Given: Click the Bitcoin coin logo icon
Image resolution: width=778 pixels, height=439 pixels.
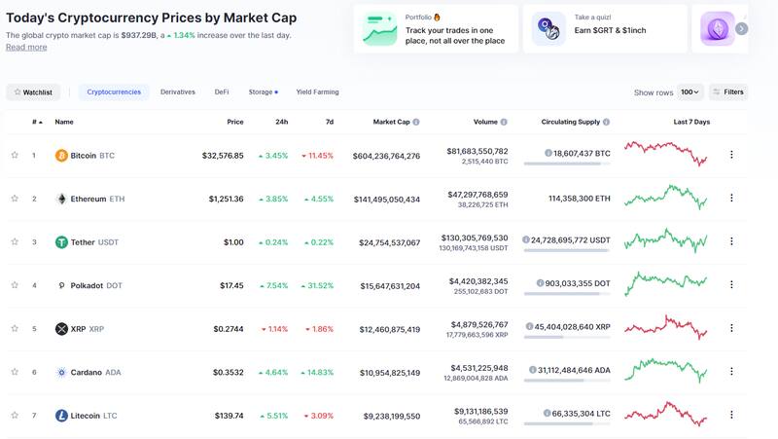Looking at the screenshot, I should click(x=61, y=156).
